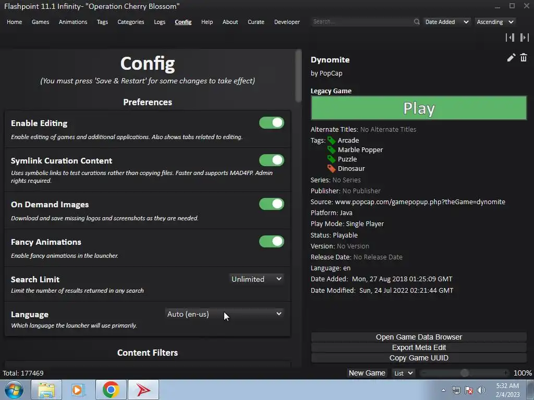Click the green Arcade tag icon
The image size is (534, 400).
pos(331,141)
